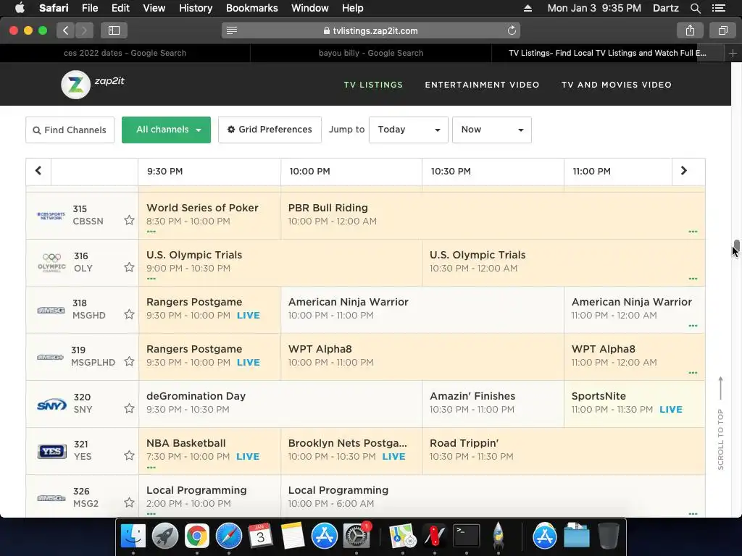742x556 pixels.
Task: Open the Bookmarks menu
Action: coord(251,8)
